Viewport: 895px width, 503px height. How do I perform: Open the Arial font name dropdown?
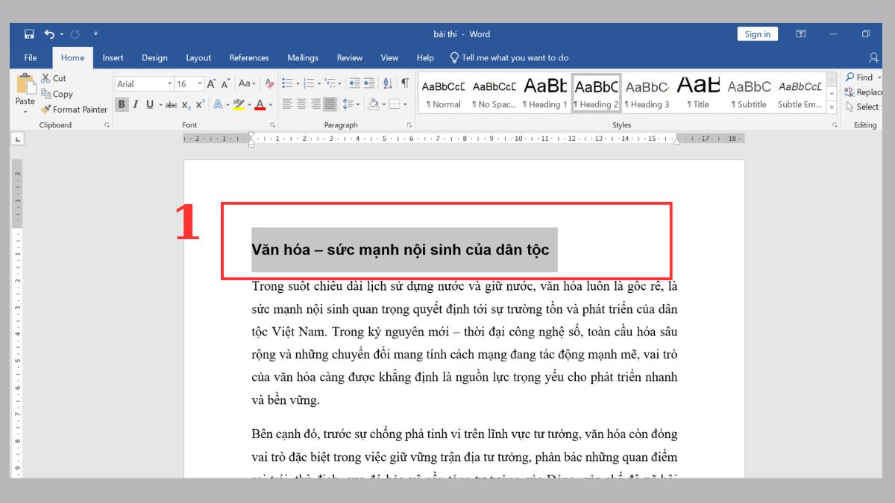point(170,84)
